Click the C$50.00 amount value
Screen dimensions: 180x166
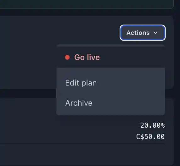[x=150, y=137]
